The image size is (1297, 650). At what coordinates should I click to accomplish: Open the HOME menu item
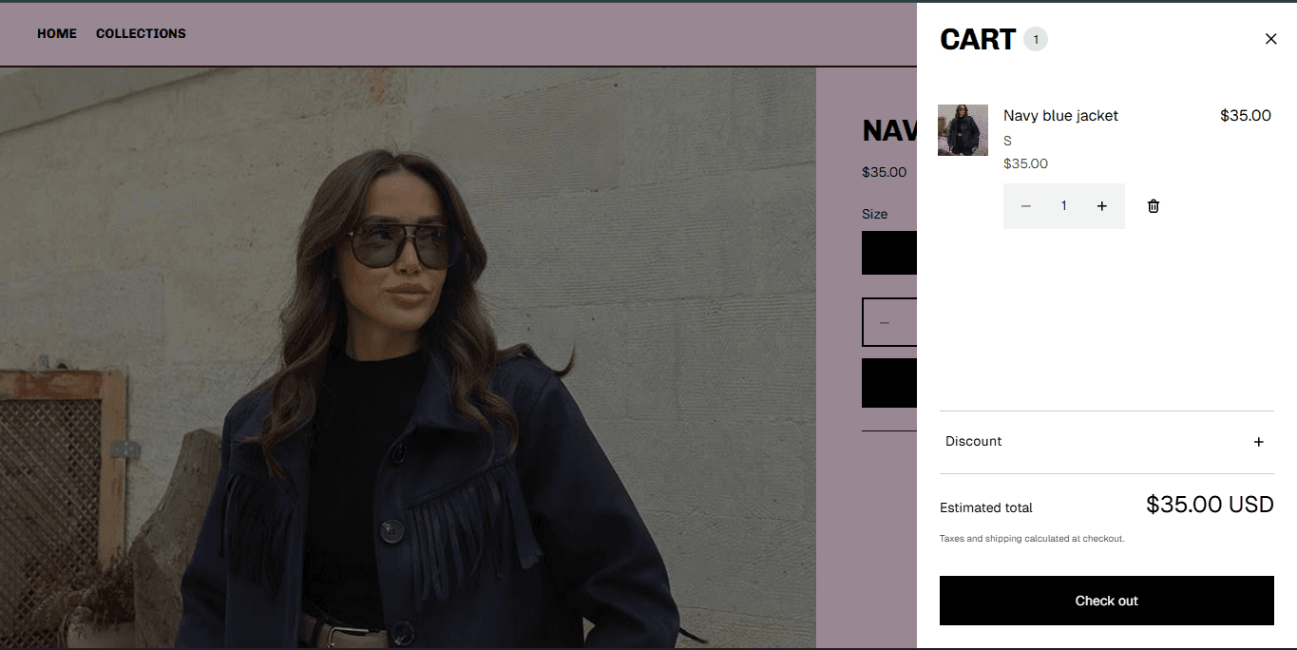coord(57,33)
